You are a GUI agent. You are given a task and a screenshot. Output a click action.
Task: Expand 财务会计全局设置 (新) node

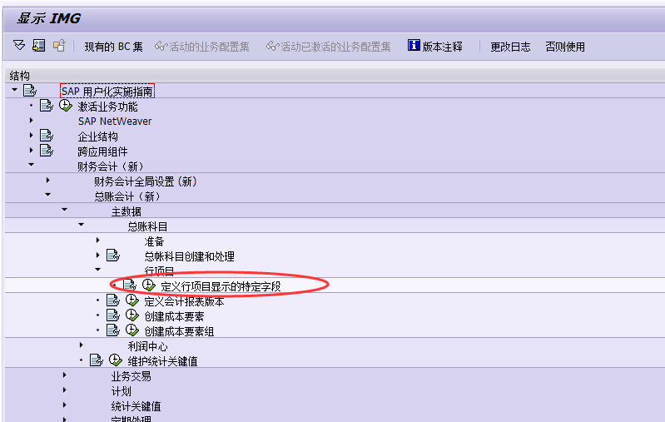pos(48,181)
